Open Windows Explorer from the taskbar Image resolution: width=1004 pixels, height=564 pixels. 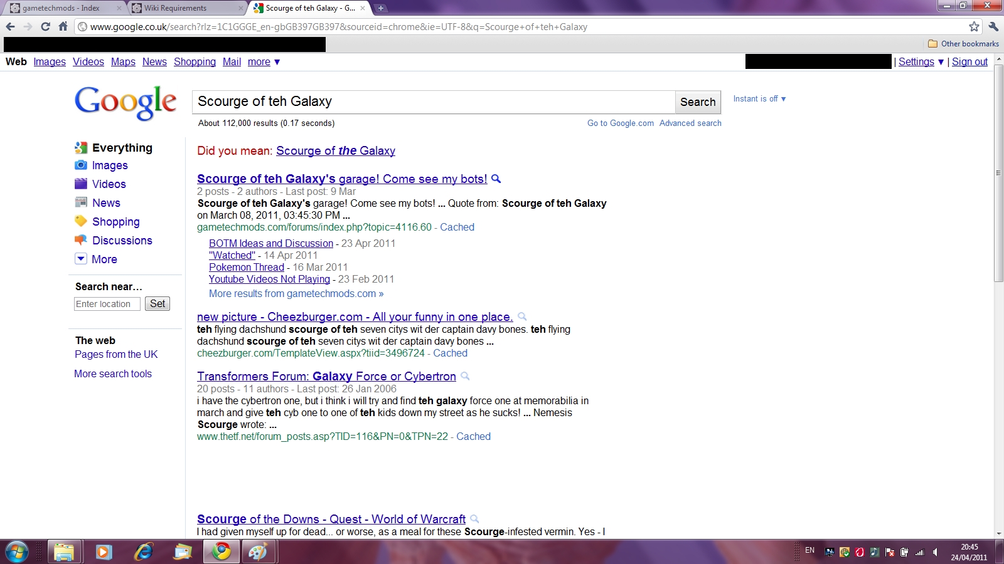click(x=63, y=552)
